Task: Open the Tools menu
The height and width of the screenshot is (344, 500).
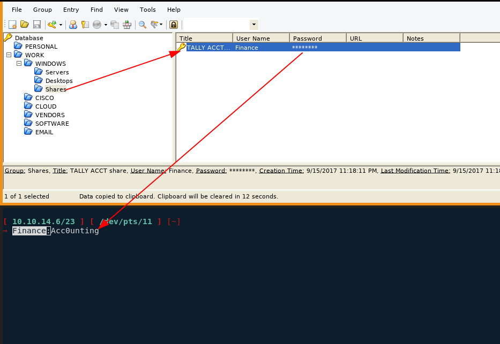Action: click(x=148, y=10)
